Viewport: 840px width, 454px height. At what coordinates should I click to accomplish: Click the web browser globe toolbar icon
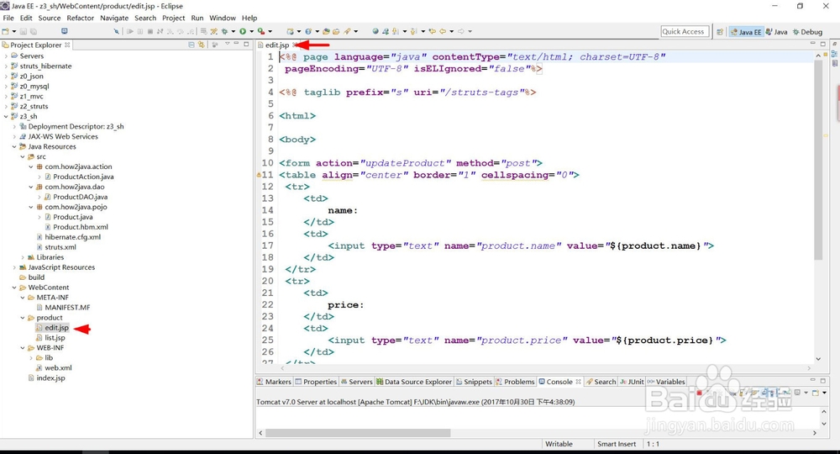click(x=375, y=31)
